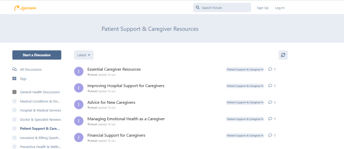Image resolution: width=344 pixels, height=149 pixels.
Task: Open All Discussions via its chat bubbles icon
Action: pos(14,69)
